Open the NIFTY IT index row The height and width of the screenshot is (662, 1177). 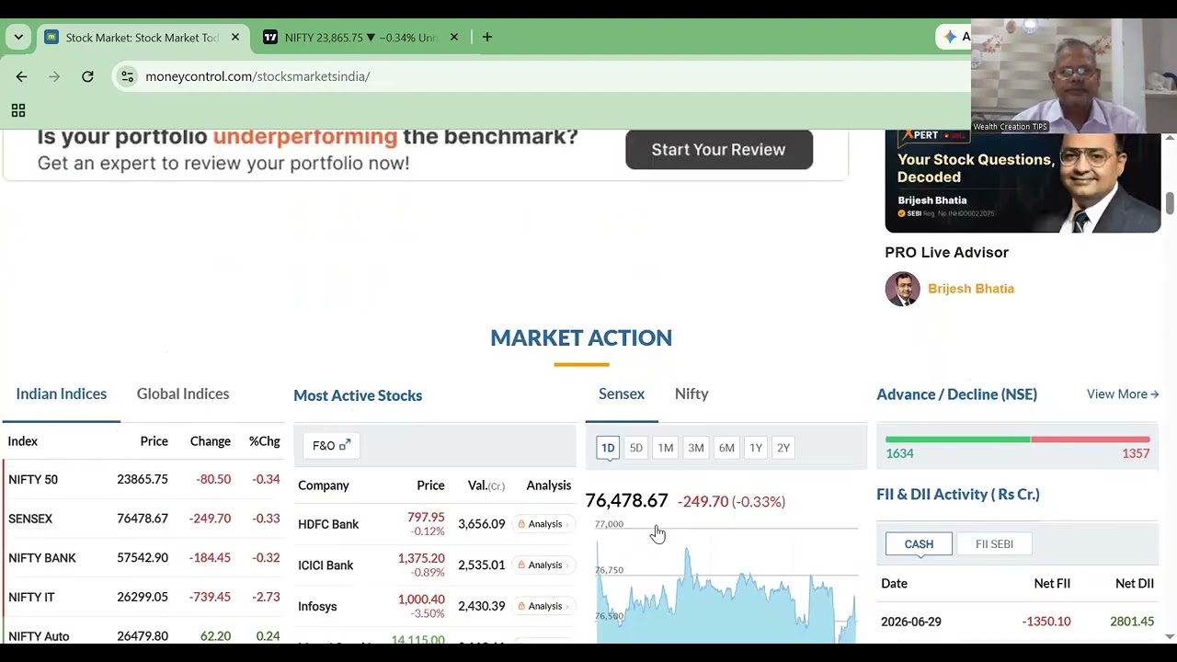point(144,598)
